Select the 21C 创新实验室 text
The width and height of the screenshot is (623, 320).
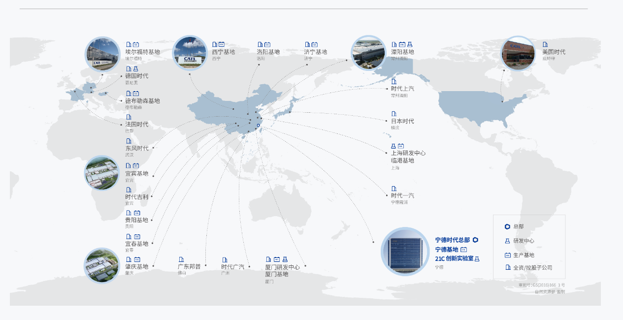point(454,258)
